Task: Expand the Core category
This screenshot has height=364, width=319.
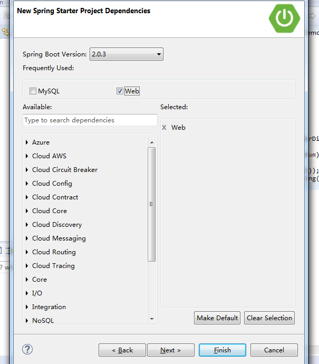Action: 27,279
